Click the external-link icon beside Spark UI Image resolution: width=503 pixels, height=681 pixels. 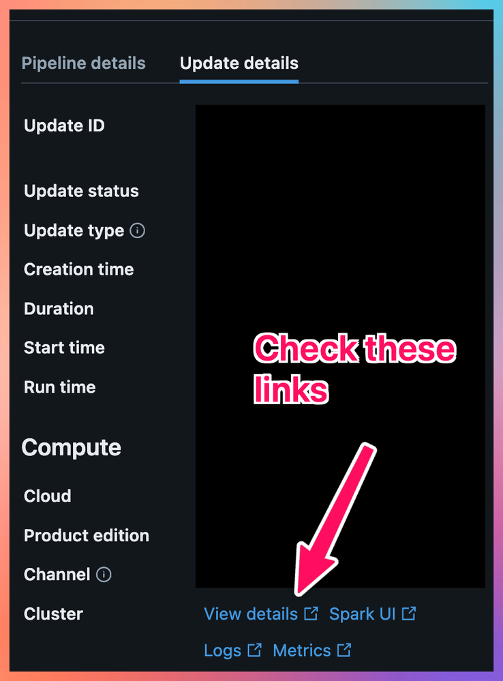click(x=409, y=614)
